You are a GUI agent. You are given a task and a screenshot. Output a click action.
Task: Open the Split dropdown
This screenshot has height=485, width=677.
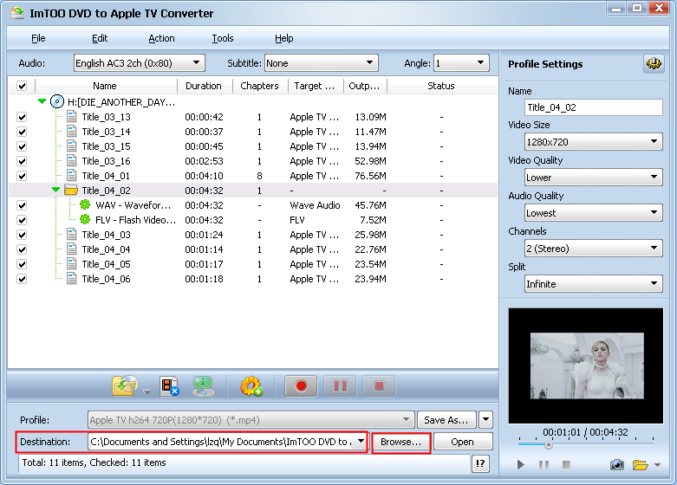pyautogui.click(x=594, y=283)
